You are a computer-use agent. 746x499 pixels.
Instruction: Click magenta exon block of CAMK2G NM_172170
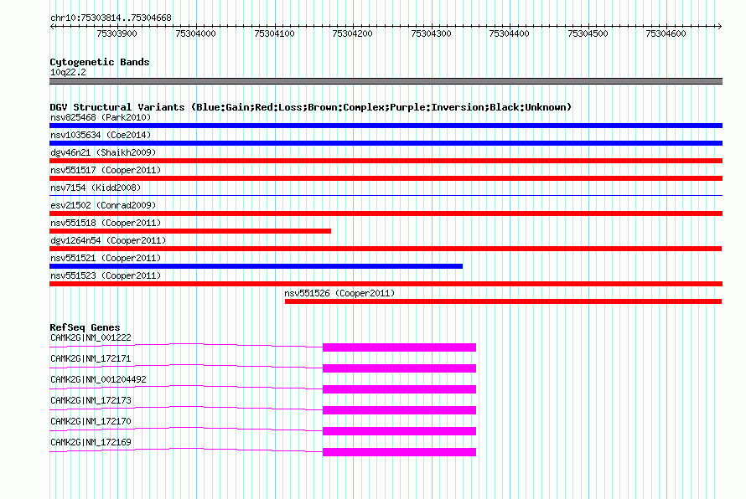coord(399,431)
